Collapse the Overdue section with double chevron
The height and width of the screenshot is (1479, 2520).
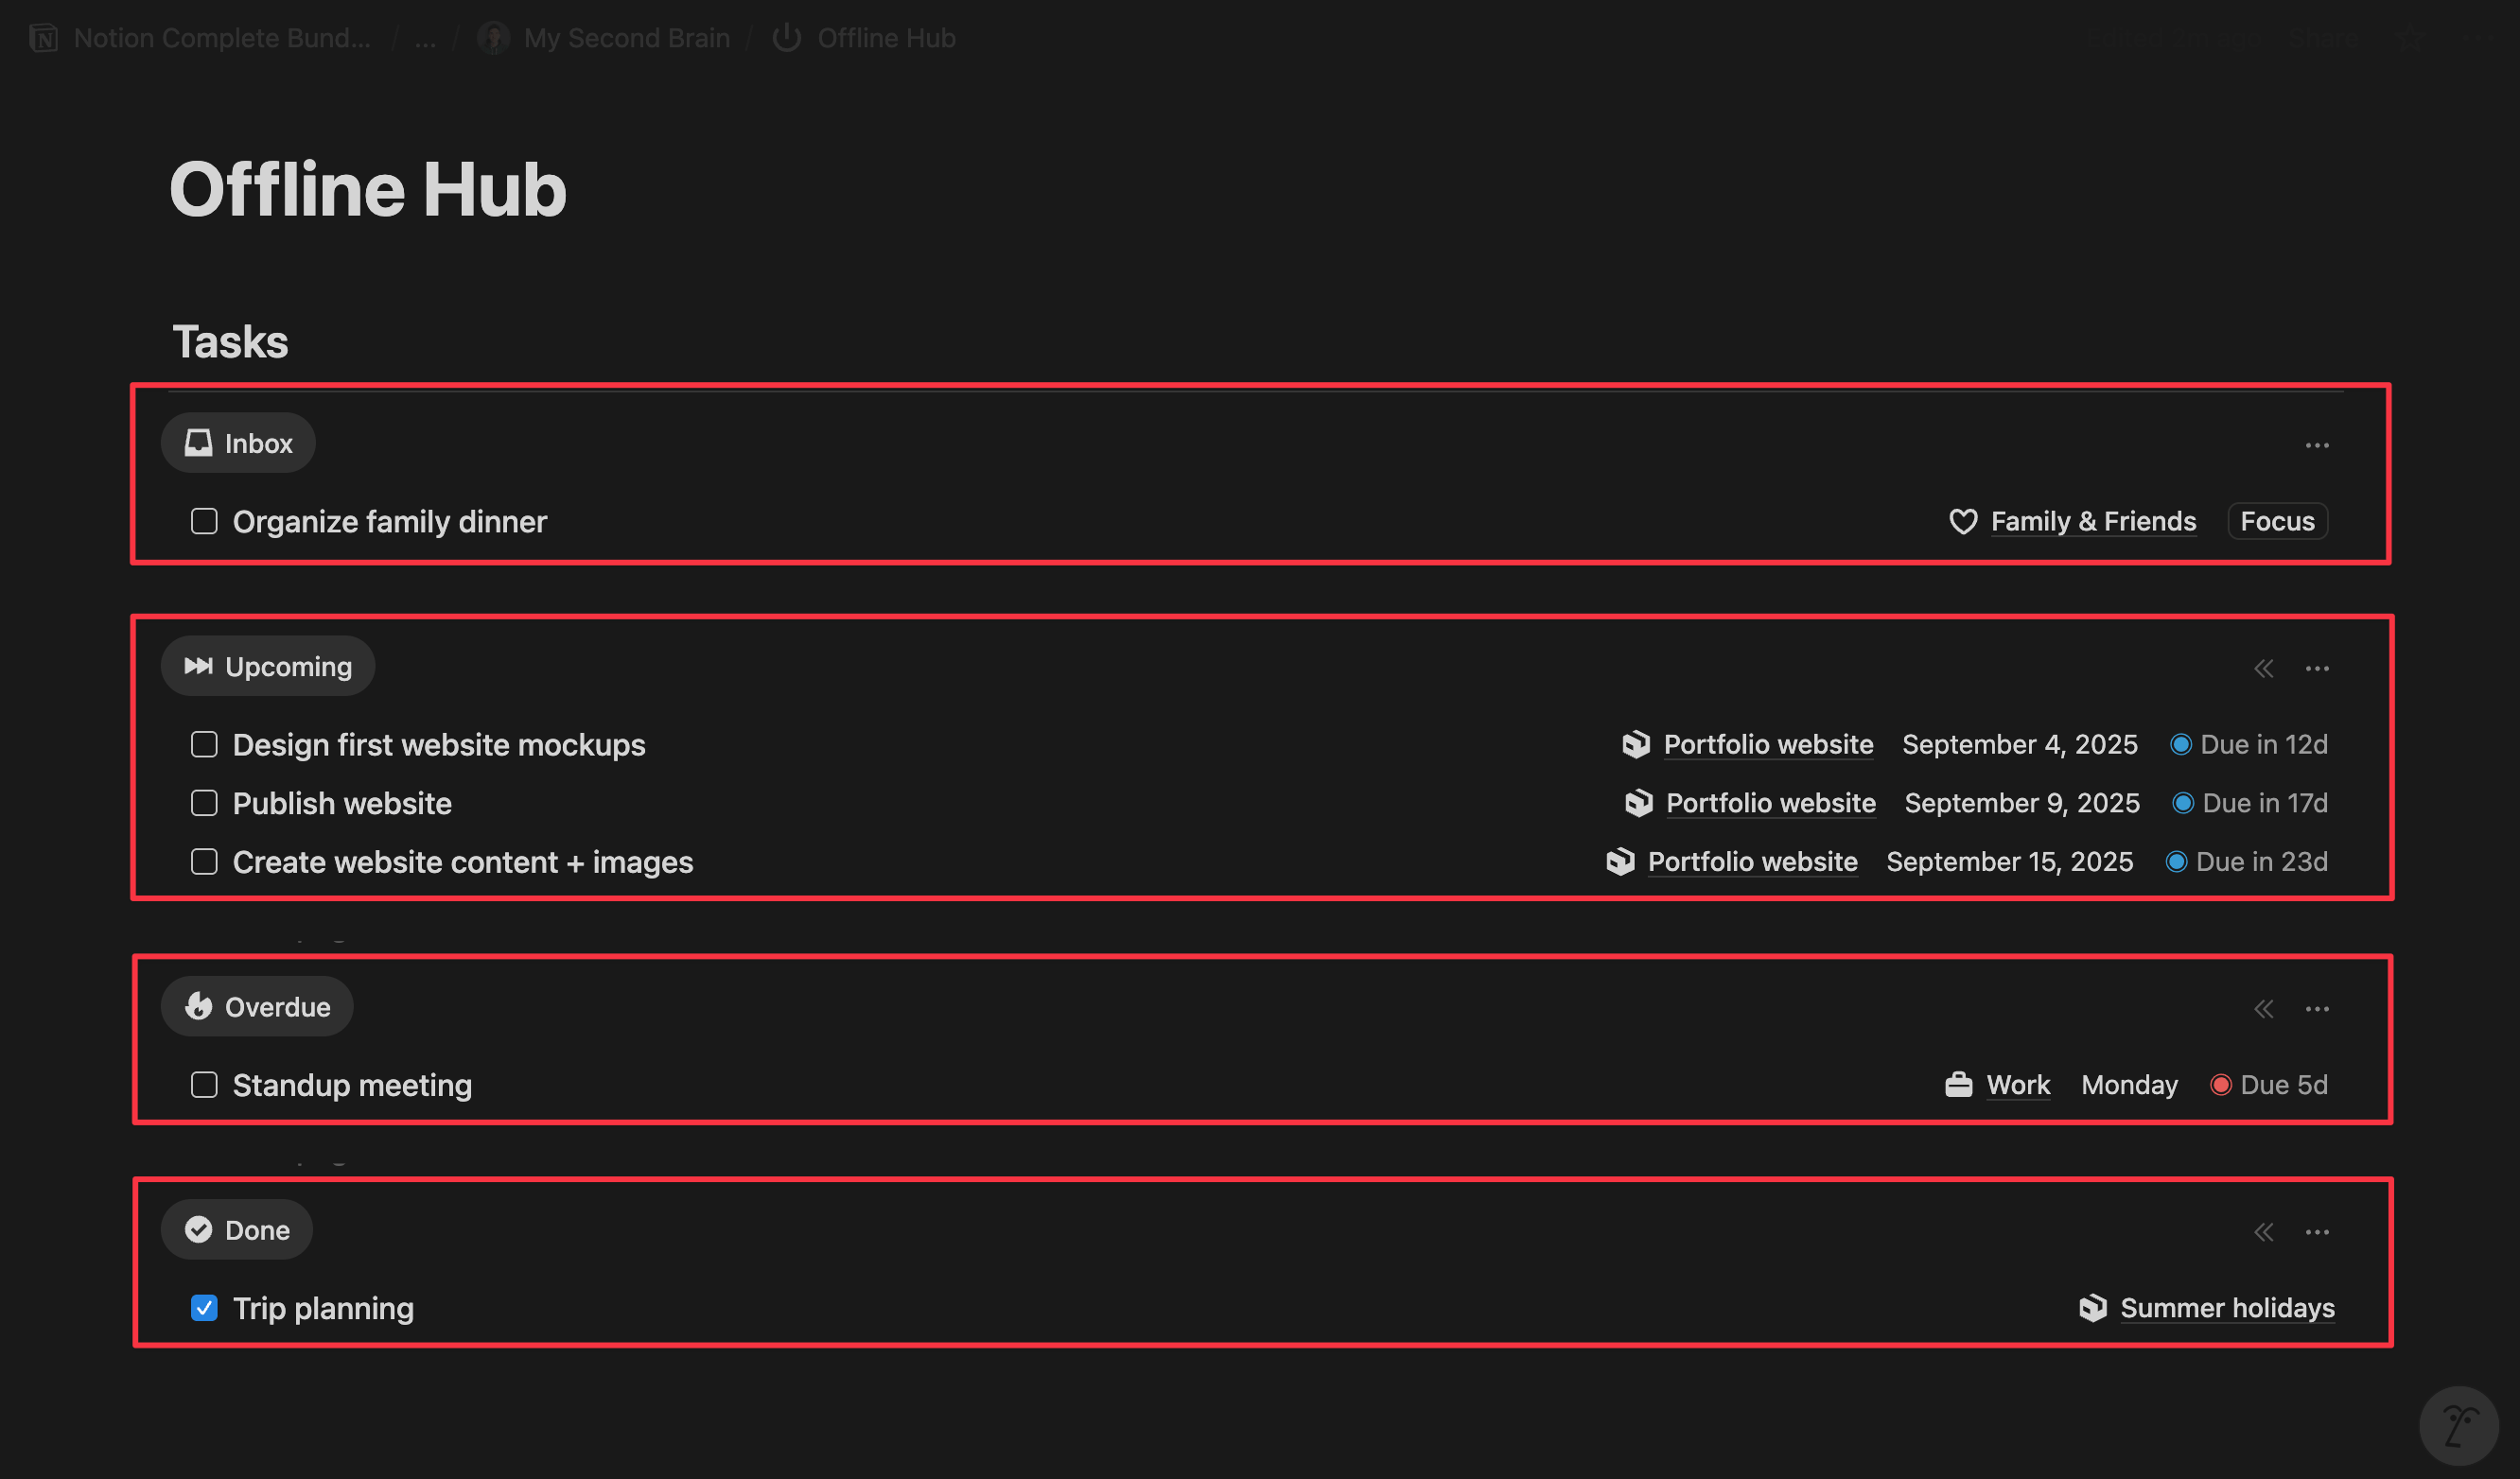pos(2264,1009)
